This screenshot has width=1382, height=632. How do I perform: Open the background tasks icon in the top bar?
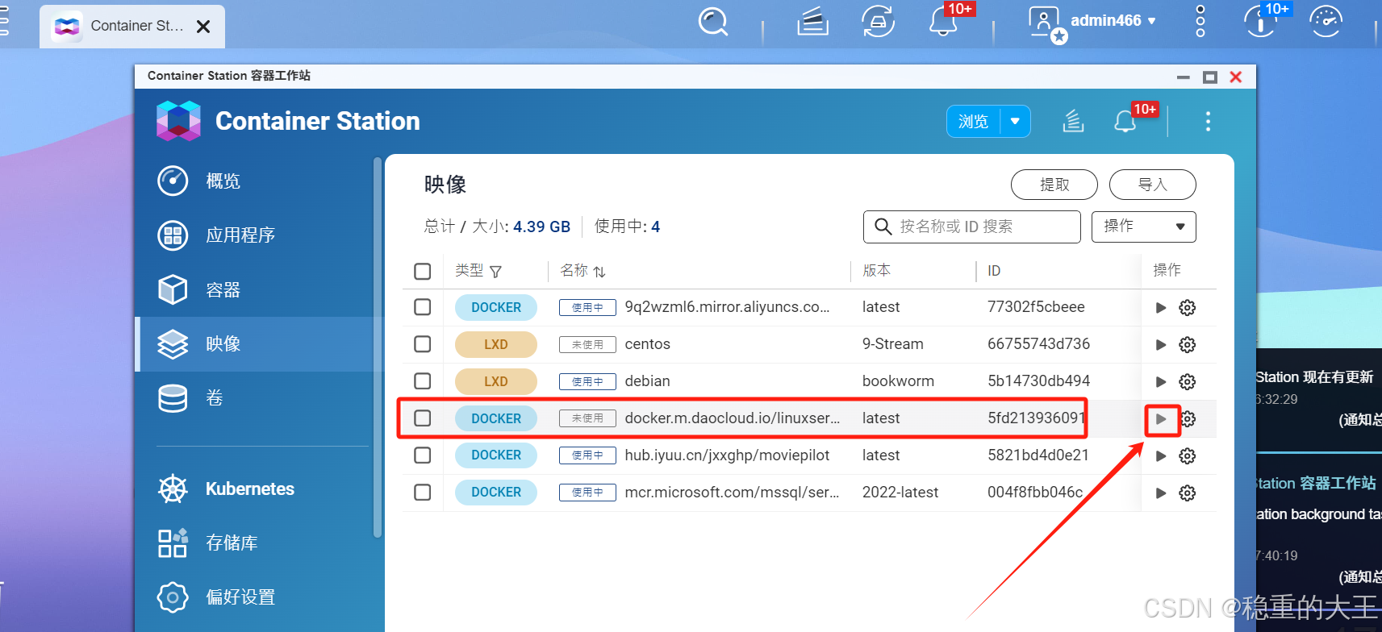pyautogui.click(x=812, y=22)
